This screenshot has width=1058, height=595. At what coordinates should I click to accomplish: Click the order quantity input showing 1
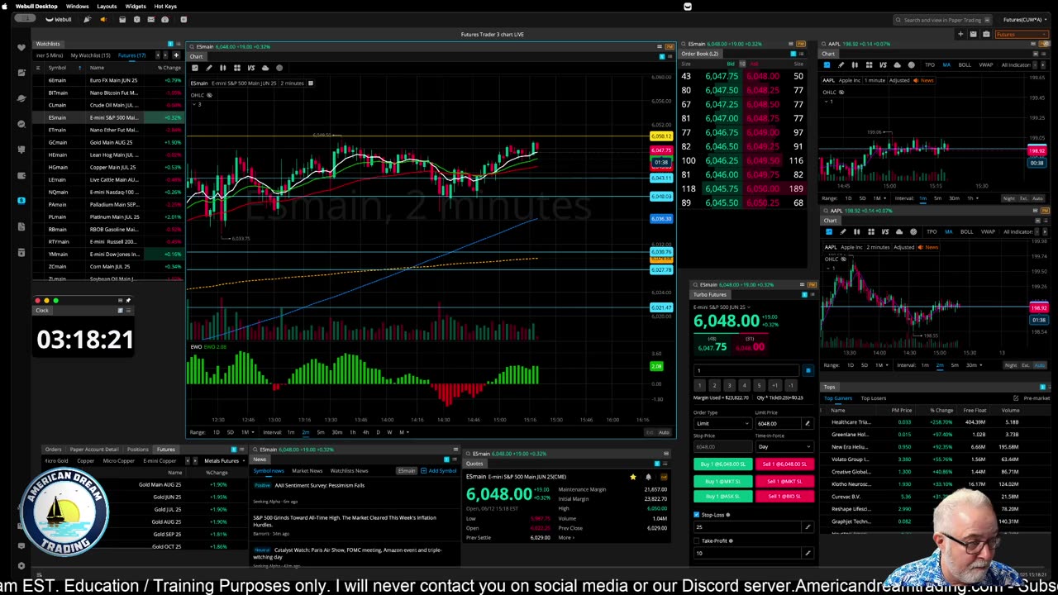point(746,370)
